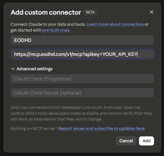Click the BETA badge beside the title
The width and height of the screenshot is (164, 156).
(91, 12)
